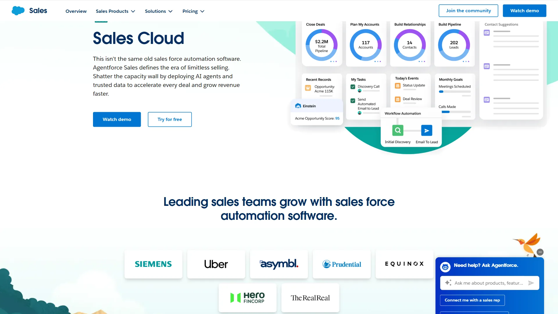This screenshot has height=314, width=558.
Task: Click the second Contact Suggestions contact icon
Action: [x=487, y=66]
